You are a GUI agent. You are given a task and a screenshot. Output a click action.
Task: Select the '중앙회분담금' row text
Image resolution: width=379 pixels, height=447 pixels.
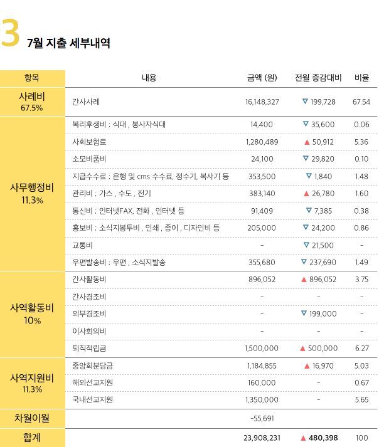click(x=92, y=365)
